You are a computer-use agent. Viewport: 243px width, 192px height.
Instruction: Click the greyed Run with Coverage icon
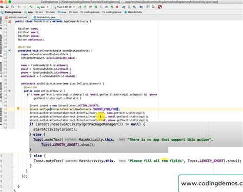(101, 7)
